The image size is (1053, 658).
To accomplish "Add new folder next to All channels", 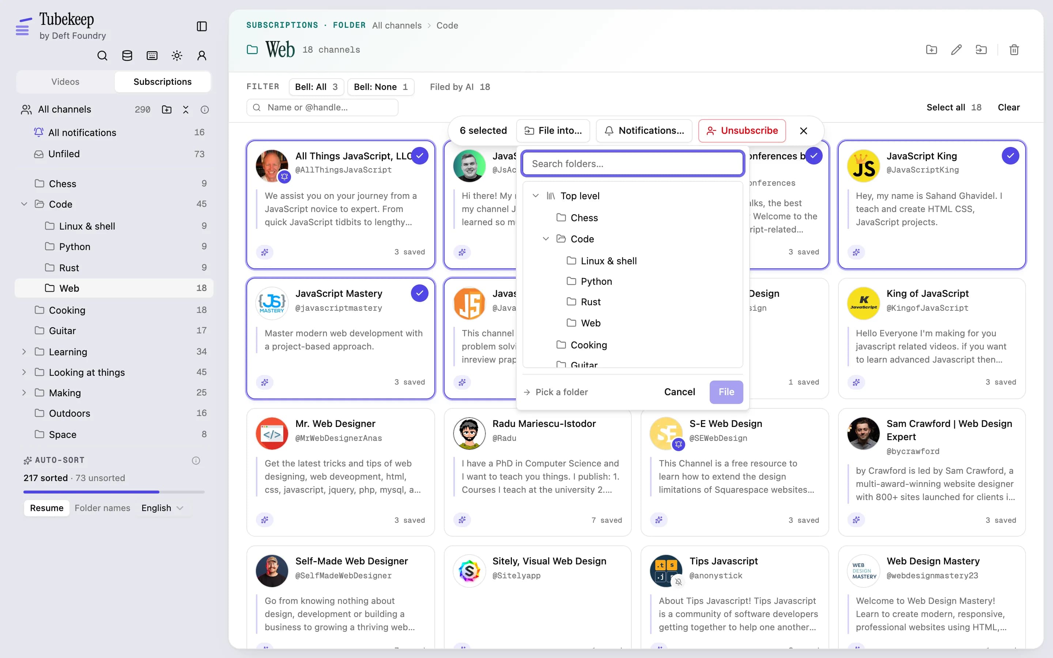I will click(167, 110).
